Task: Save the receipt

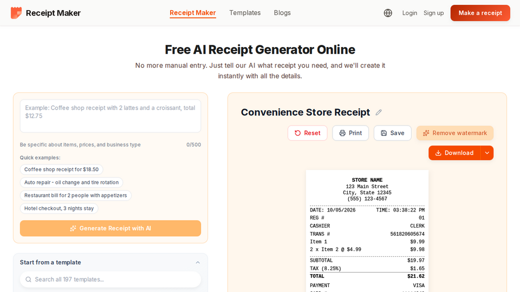Action: point(393,133)
